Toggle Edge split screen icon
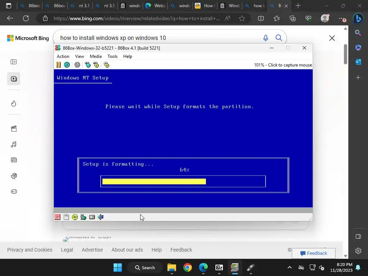 pyautogui.click(x=261, y=18)
